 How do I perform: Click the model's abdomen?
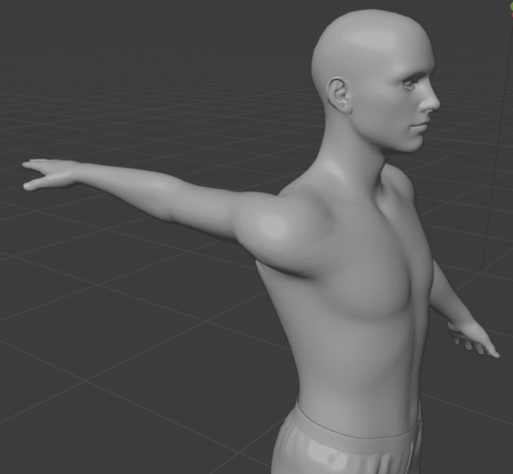click(358, 377)
